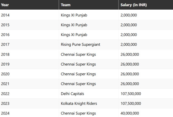
Task: Select the 107,500,000 salary for 2023
Action: [131, 104]
